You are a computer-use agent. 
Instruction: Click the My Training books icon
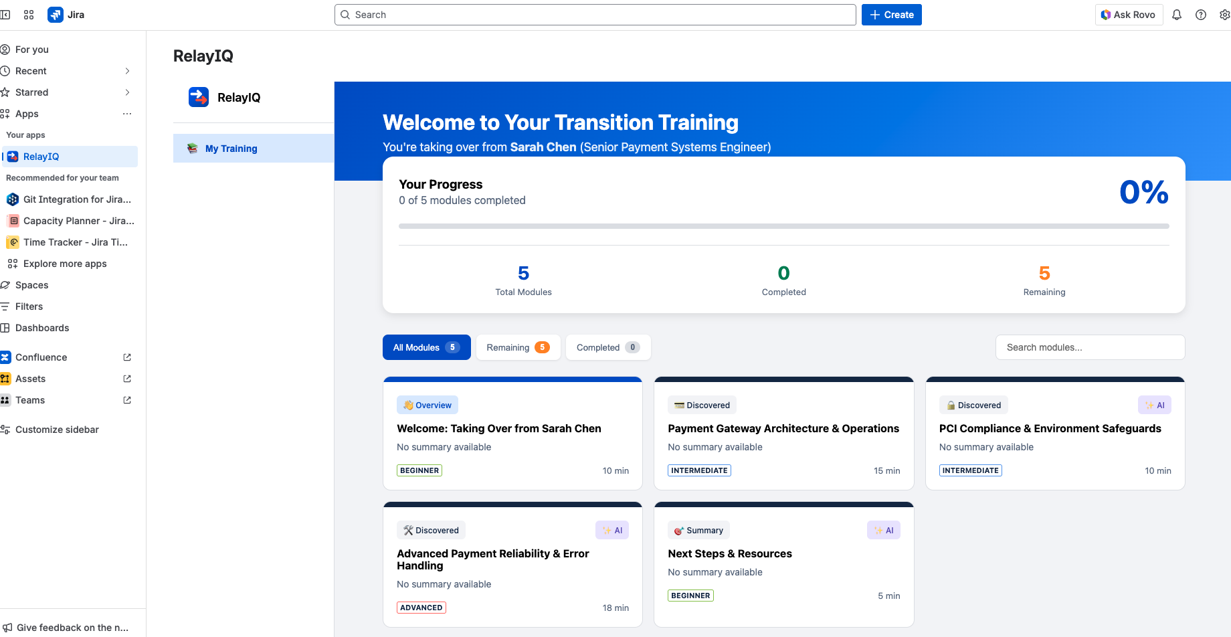pyautogui.click(x=192, y=149)
